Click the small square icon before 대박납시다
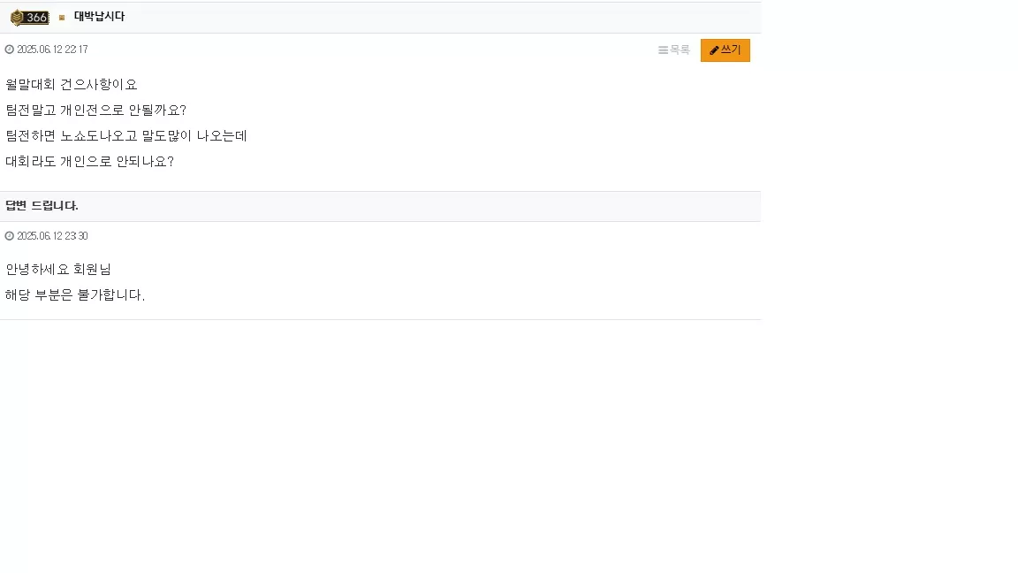 (62, 18)
